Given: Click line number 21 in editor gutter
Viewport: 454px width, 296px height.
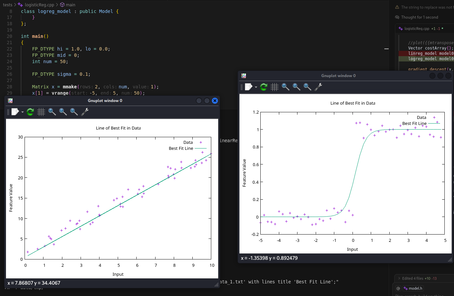Looking at the screenshot, I should (9, 43).
